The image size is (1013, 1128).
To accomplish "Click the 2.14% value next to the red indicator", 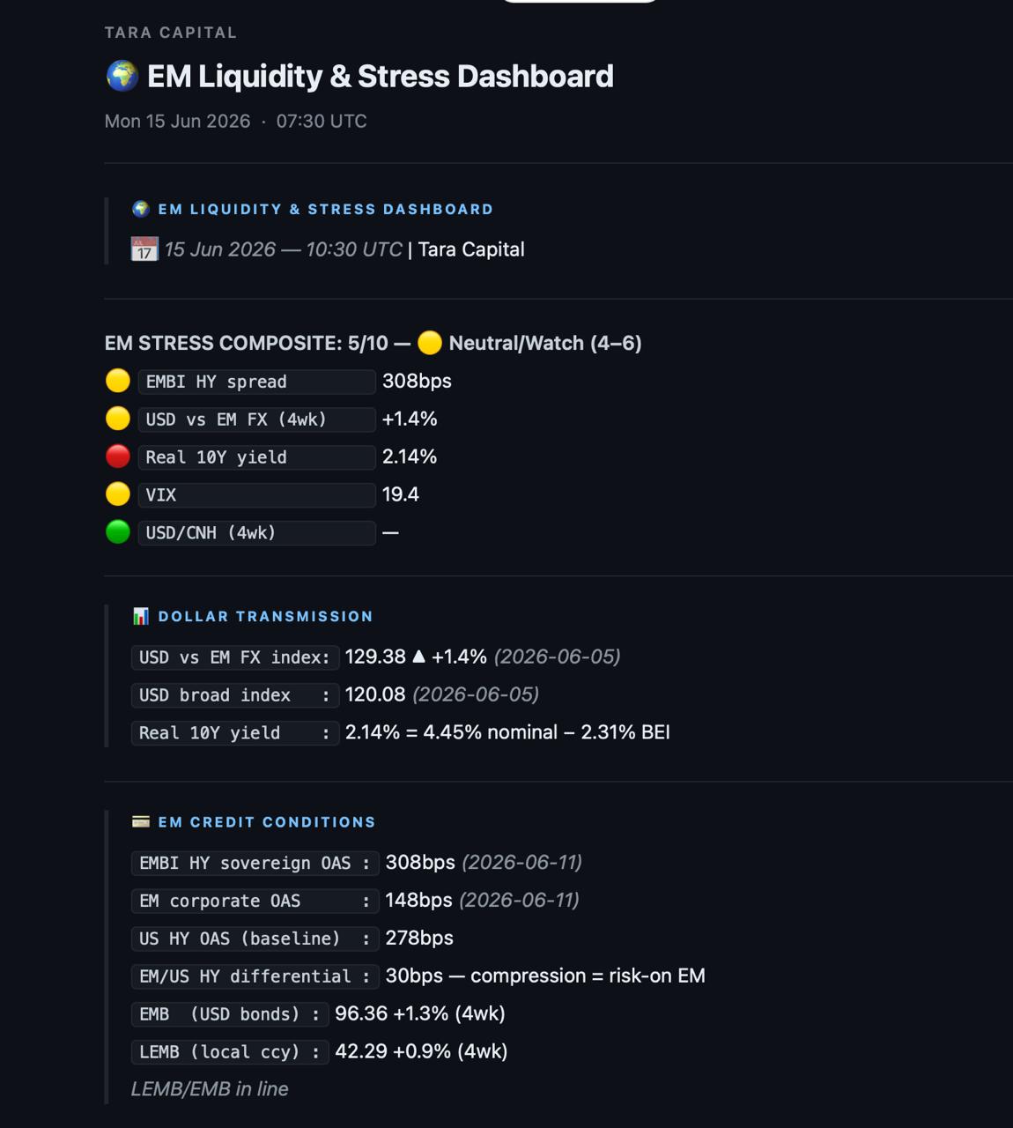I will pos(410,456).
